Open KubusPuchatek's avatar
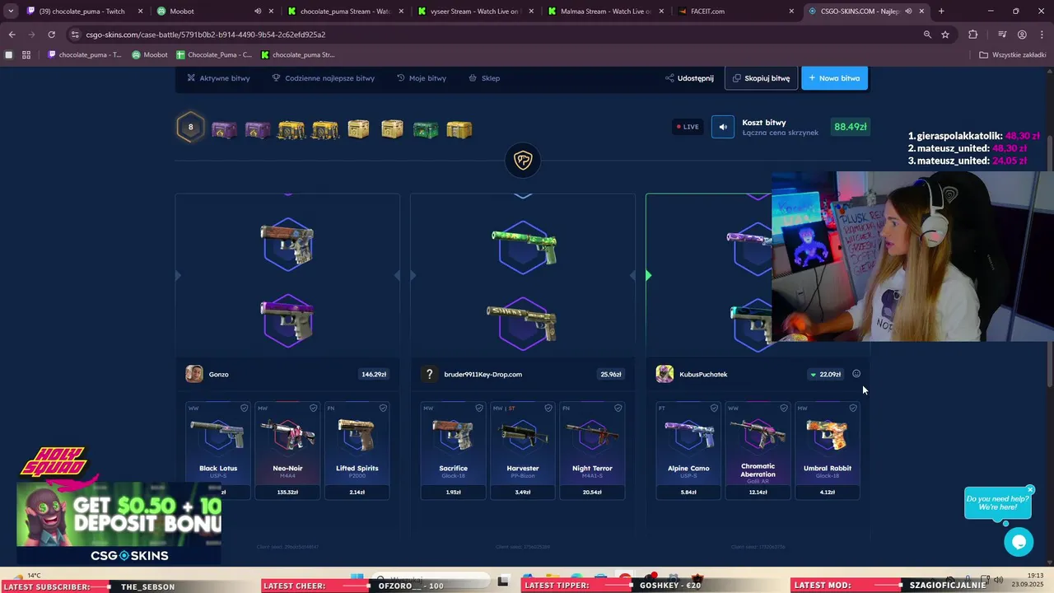This screenshot has width=1054, height=593. coord(665,374)
